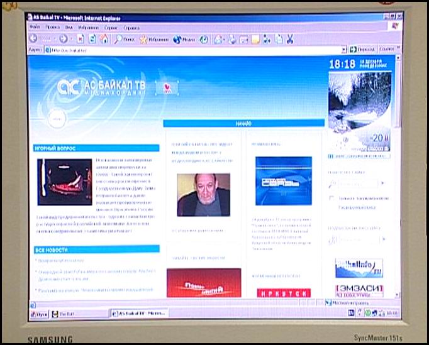
Task: Open the Справка menu
Action: point(131,28)
